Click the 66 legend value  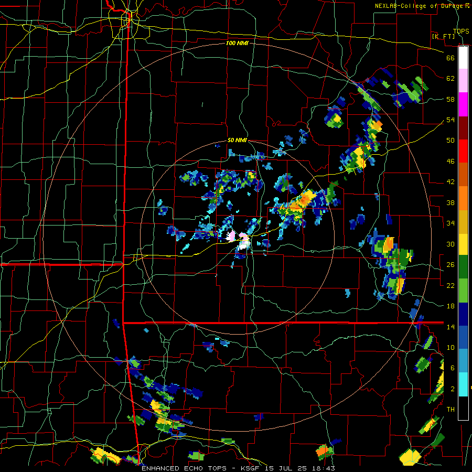[450, 58]
